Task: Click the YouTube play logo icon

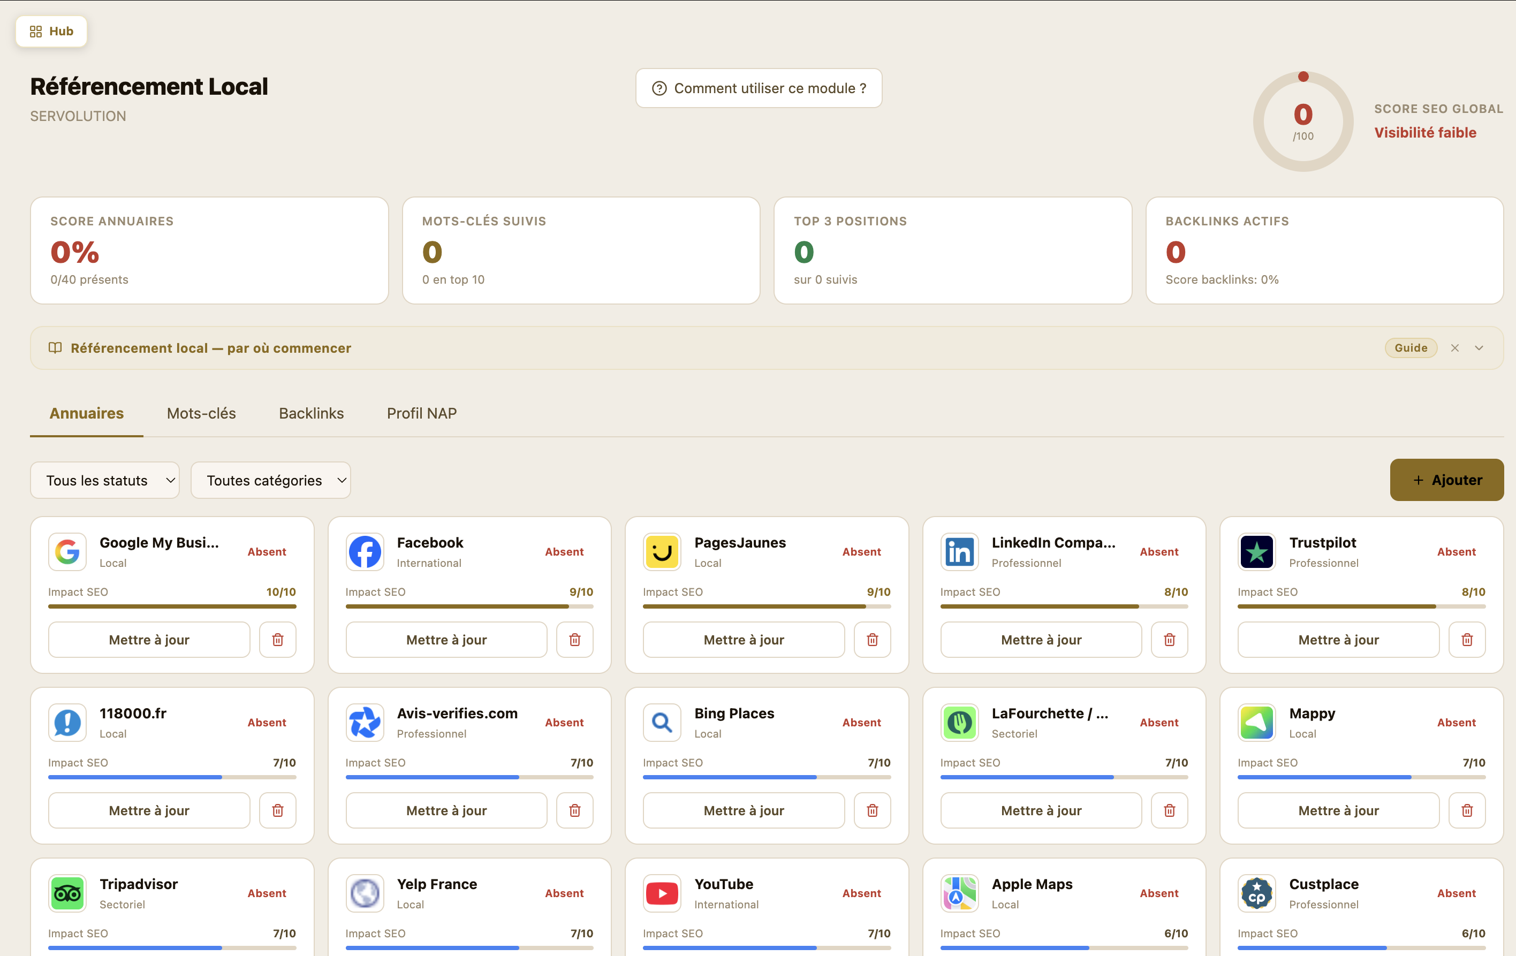Action: pos(662,893)
